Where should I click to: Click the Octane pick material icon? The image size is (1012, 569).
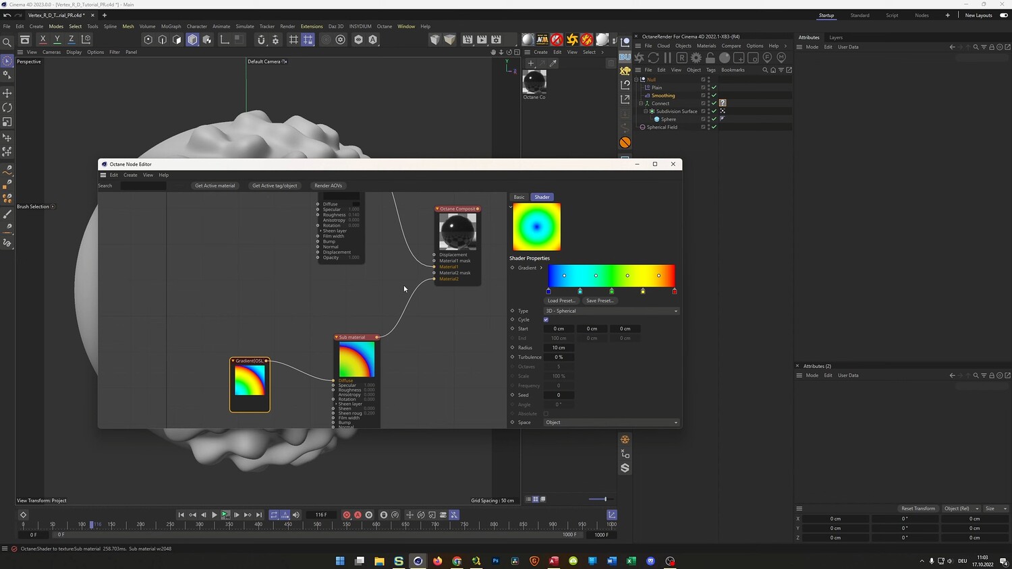pos(781,58)
